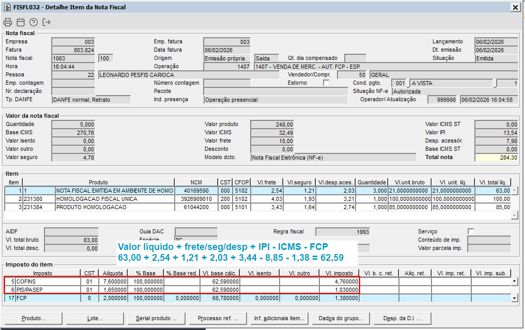Select the COFINS tax row
The width and height of the screenshot is (525, 330).
coord(47,282)
